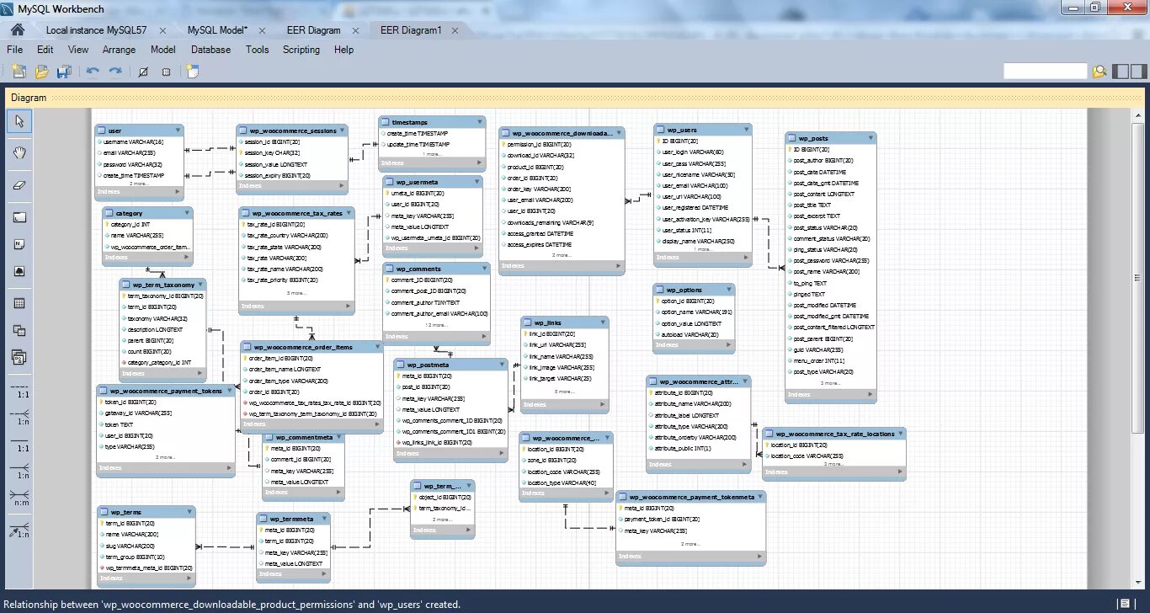Select the new layer tool
The height and width of the screenshot is (613, 1150).
(x=19, y=217)
